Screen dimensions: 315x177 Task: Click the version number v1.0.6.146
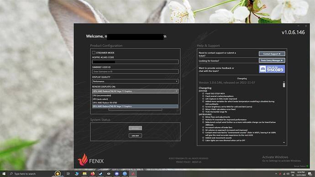pyautogui.click(x=293, y=32)
